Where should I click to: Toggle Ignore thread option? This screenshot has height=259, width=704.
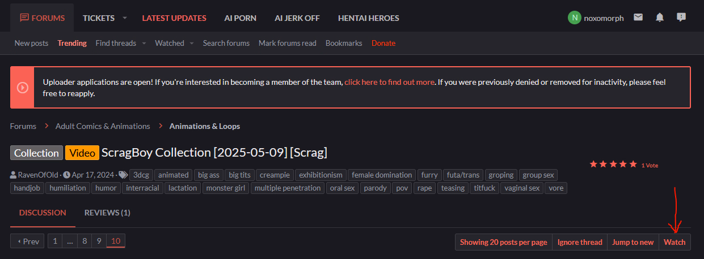[580, 242]
